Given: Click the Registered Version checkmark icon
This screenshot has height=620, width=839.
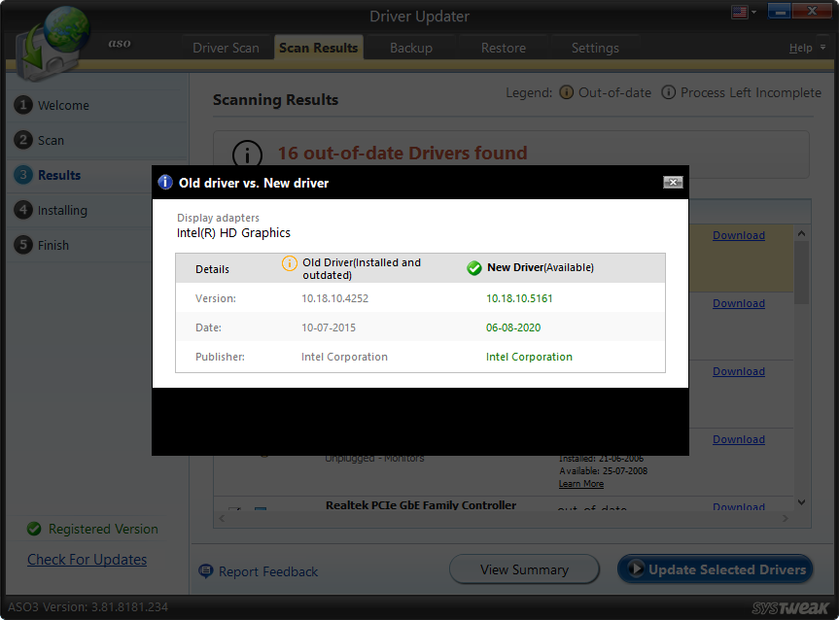Looking at the screenshot, I should click(34, 529).
